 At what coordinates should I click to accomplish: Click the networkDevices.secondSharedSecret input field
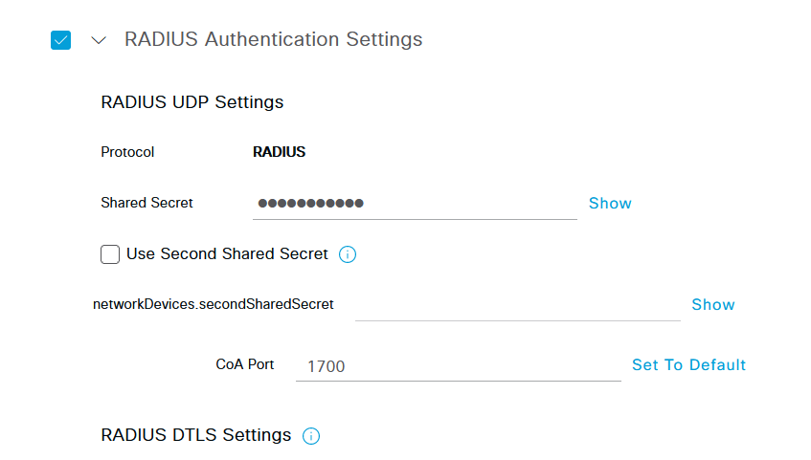pyautogui.click(x=517, y=305)
